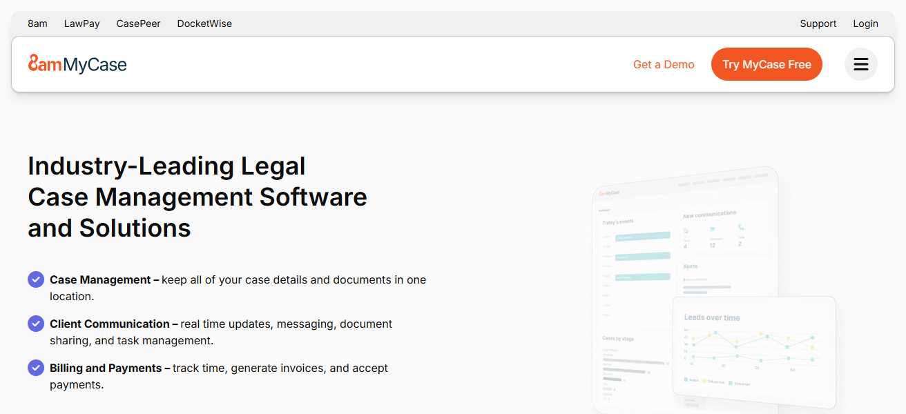
Task: Click the Login link
Action: 865,23
